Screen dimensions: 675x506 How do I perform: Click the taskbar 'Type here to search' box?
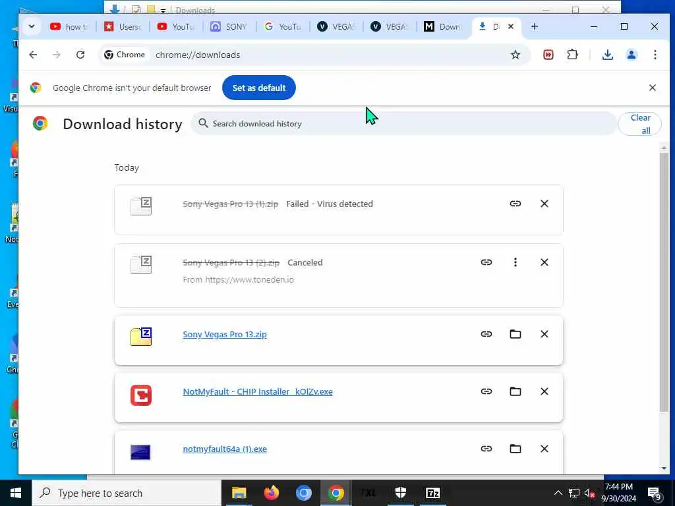(126, 493)
